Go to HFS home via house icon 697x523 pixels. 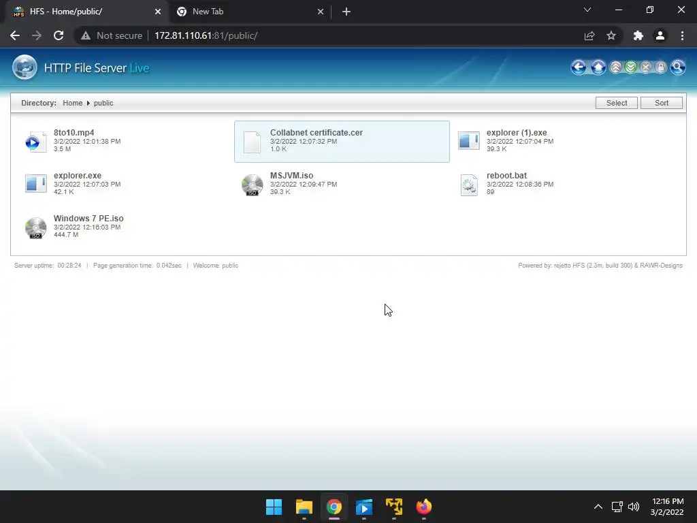tap(598, 67)
